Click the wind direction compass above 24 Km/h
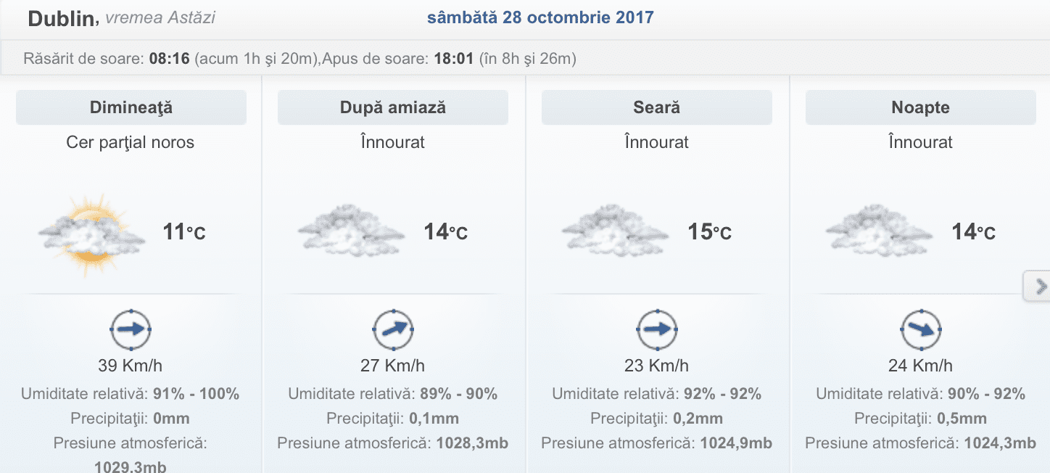 tap(920, 329)
